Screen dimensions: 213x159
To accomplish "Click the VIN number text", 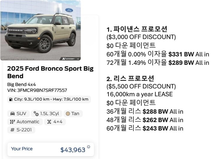I will (x=37, y=90).
